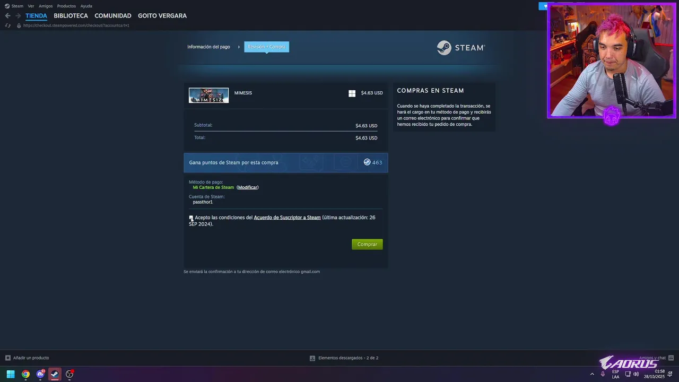Click the downloads icon in bottom bar
Viewport: 679px width, 382px height.
point(312,358)
